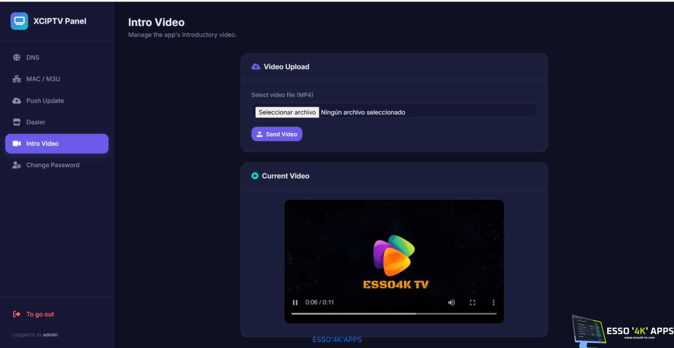Open the Intro Video sidebar item
This screenshot has height=348, width=674.
tap(57, 144)
